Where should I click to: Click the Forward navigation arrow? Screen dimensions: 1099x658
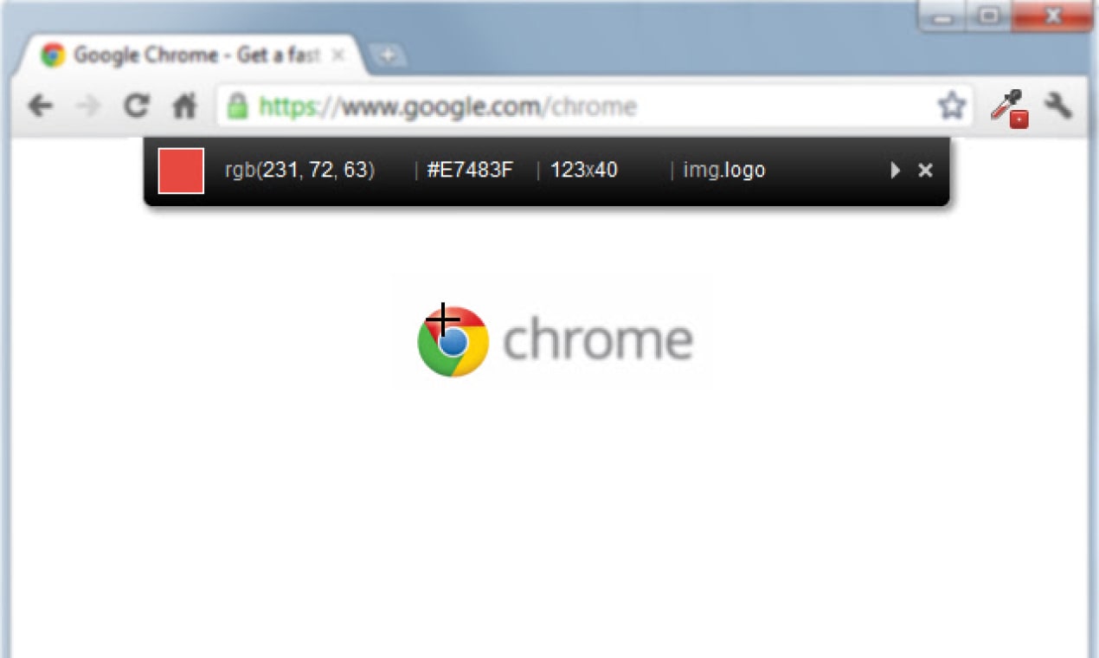[x=87, y=106]
